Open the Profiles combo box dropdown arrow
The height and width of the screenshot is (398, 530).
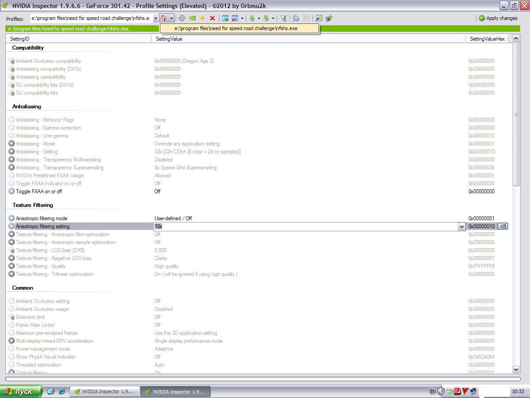[x=155, y=18]
